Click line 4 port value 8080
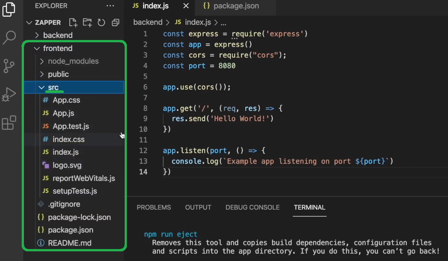The image size is (448, 261). point(227,66)
